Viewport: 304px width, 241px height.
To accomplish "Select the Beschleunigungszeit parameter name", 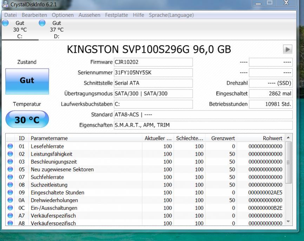I will coord(54,162).
